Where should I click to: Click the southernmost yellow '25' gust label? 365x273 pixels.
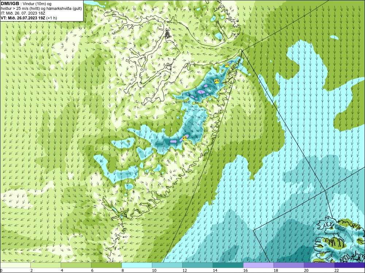coord(185,138)
